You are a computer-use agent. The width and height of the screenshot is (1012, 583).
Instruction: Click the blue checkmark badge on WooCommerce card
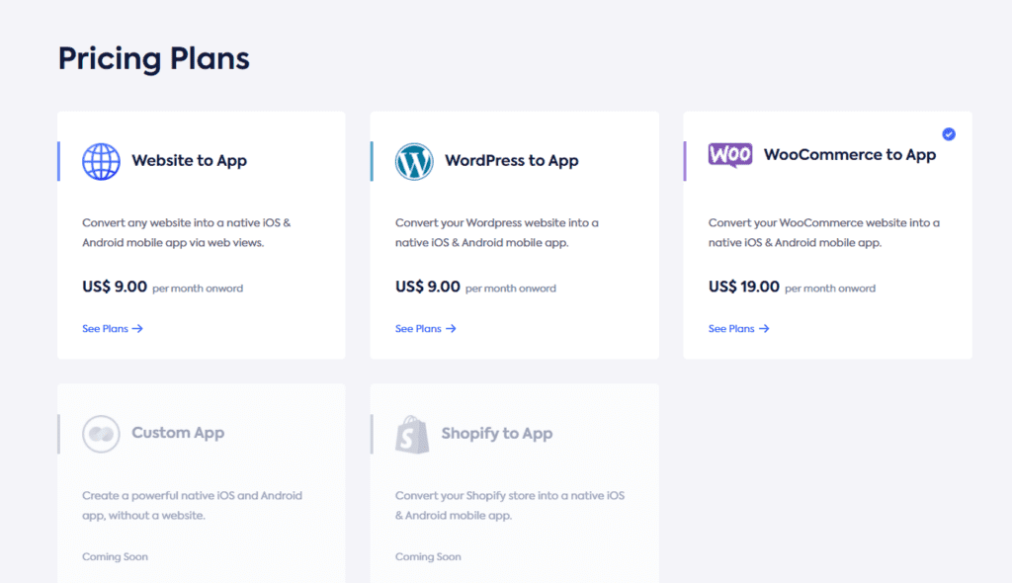click(948, 134)
